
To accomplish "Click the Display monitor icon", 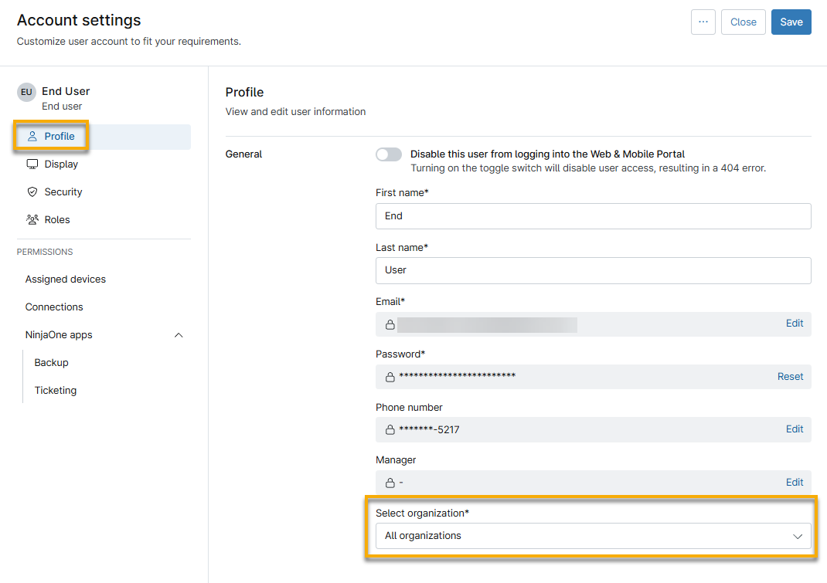I will coord(32,164).
